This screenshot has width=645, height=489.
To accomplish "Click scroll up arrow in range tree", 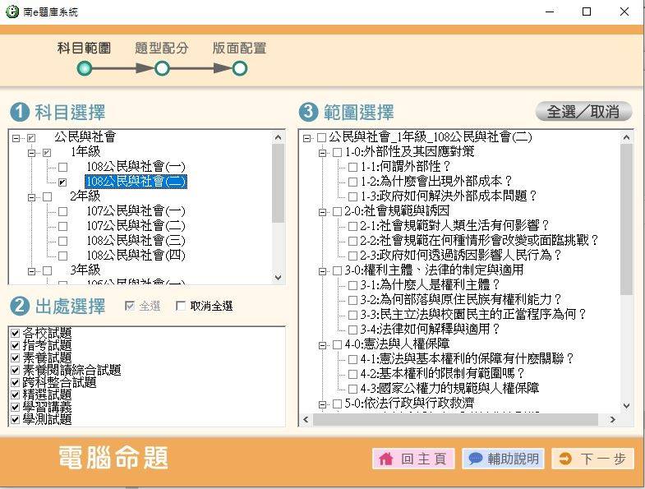I will (x=626, y=137).
